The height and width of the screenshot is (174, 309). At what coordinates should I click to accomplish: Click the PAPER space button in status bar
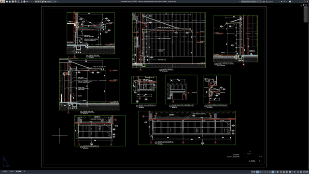click(253, 172)
